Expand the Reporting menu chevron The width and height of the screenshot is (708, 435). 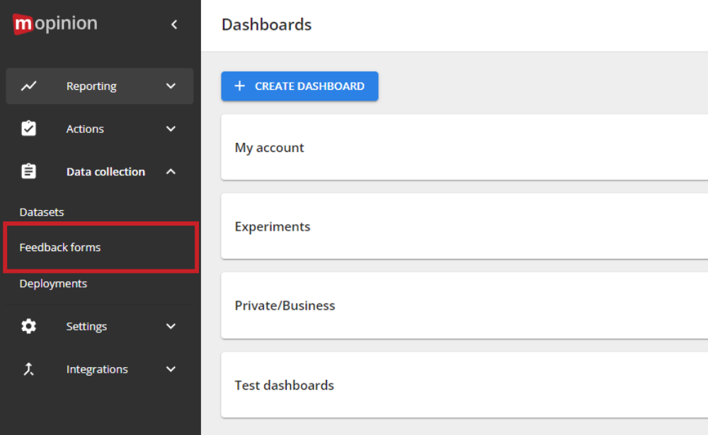coord(171,86)
